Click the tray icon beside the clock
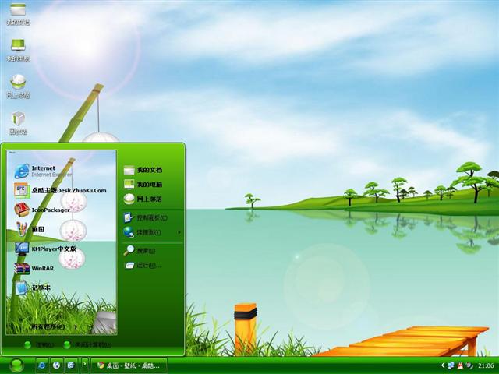499x374 pixels. tap(469, 365)
